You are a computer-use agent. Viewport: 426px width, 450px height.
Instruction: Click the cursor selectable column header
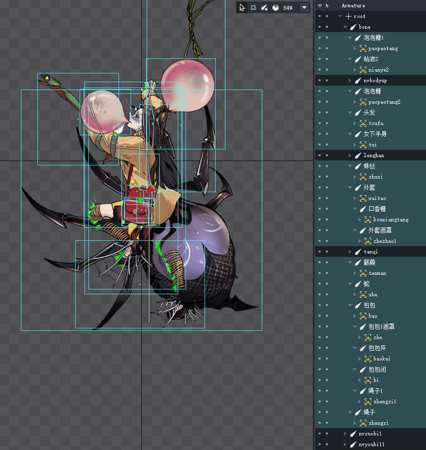(327, 5)
